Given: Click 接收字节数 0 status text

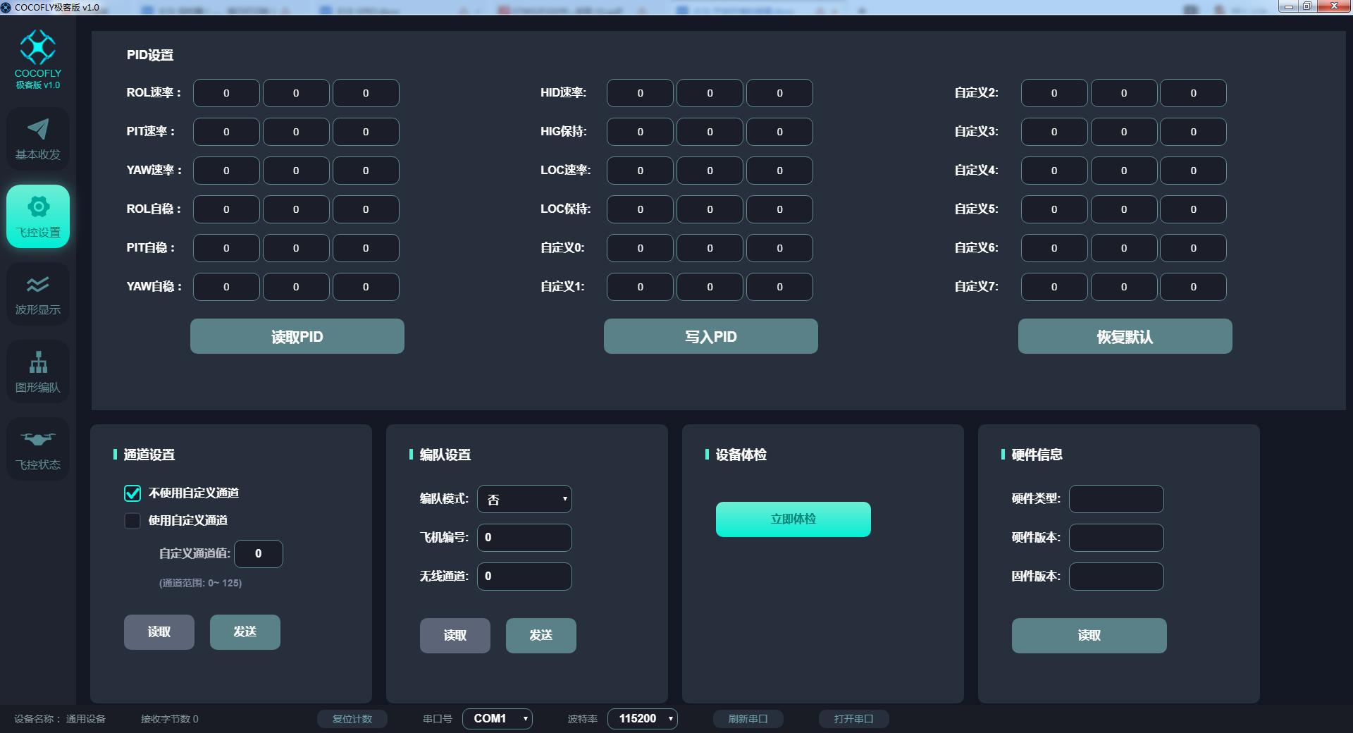Looking at the screenshot, I should (x=169, y=720).
